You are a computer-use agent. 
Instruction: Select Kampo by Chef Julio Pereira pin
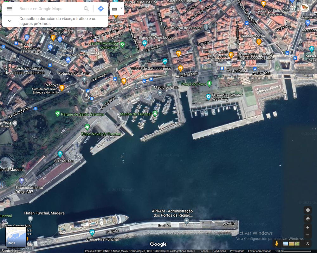point(231,55)
